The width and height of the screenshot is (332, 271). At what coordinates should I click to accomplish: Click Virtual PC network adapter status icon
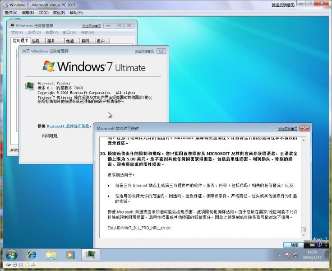pos(34,265)
